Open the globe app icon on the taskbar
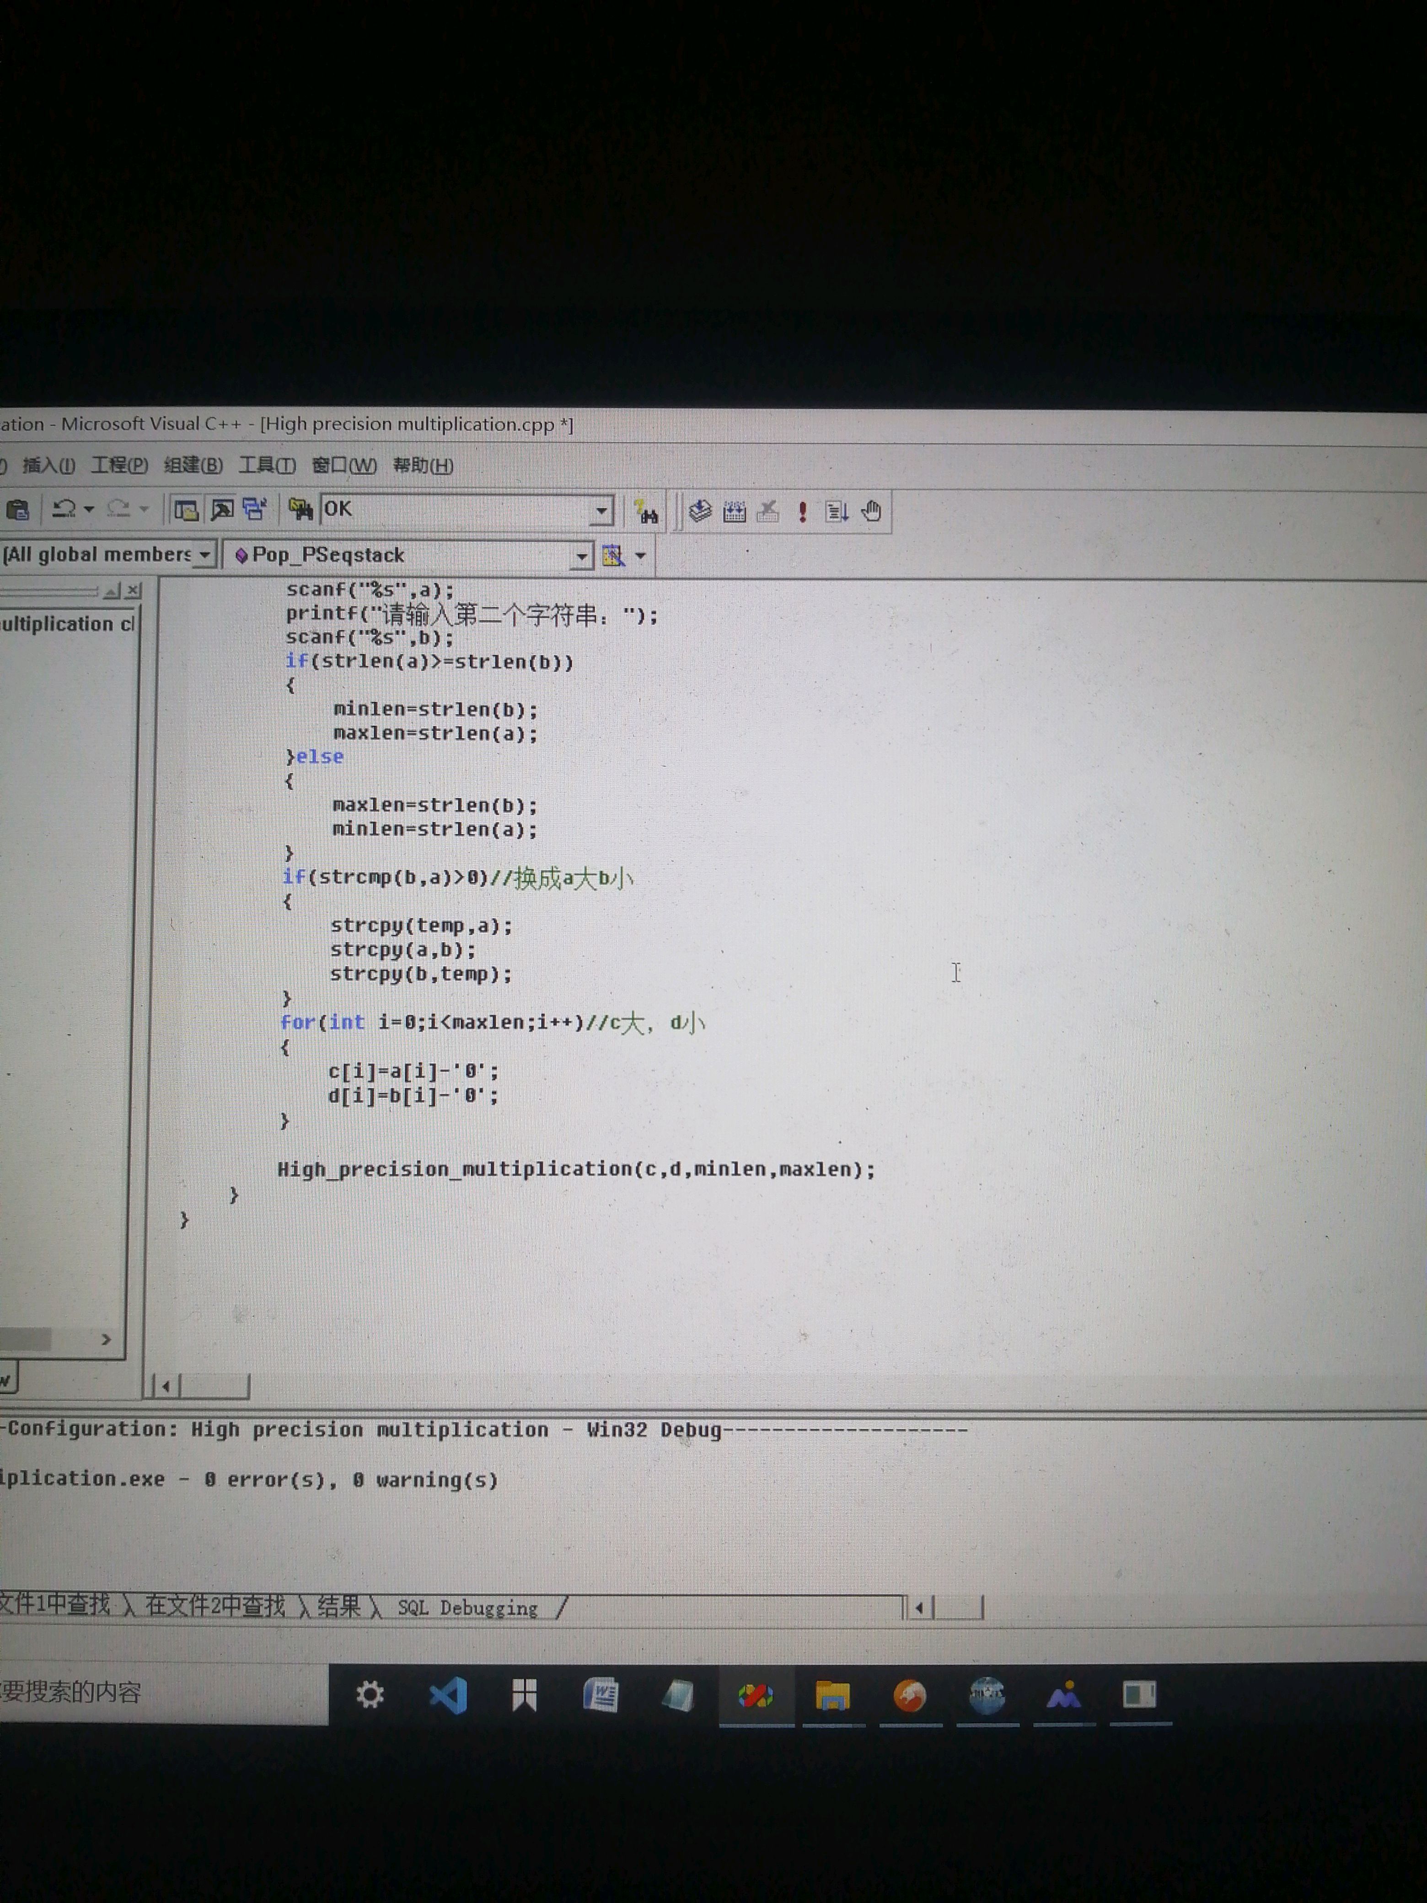The height and width of the screenshot is (1903, 1427). point(987,1696)
